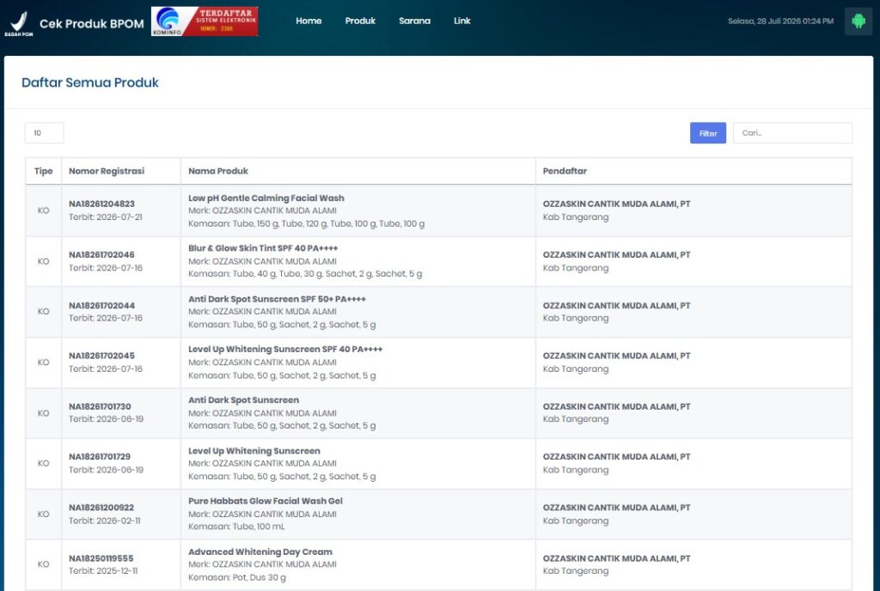
Task: Select registration number NA18250119555
Action: point(101,558)
